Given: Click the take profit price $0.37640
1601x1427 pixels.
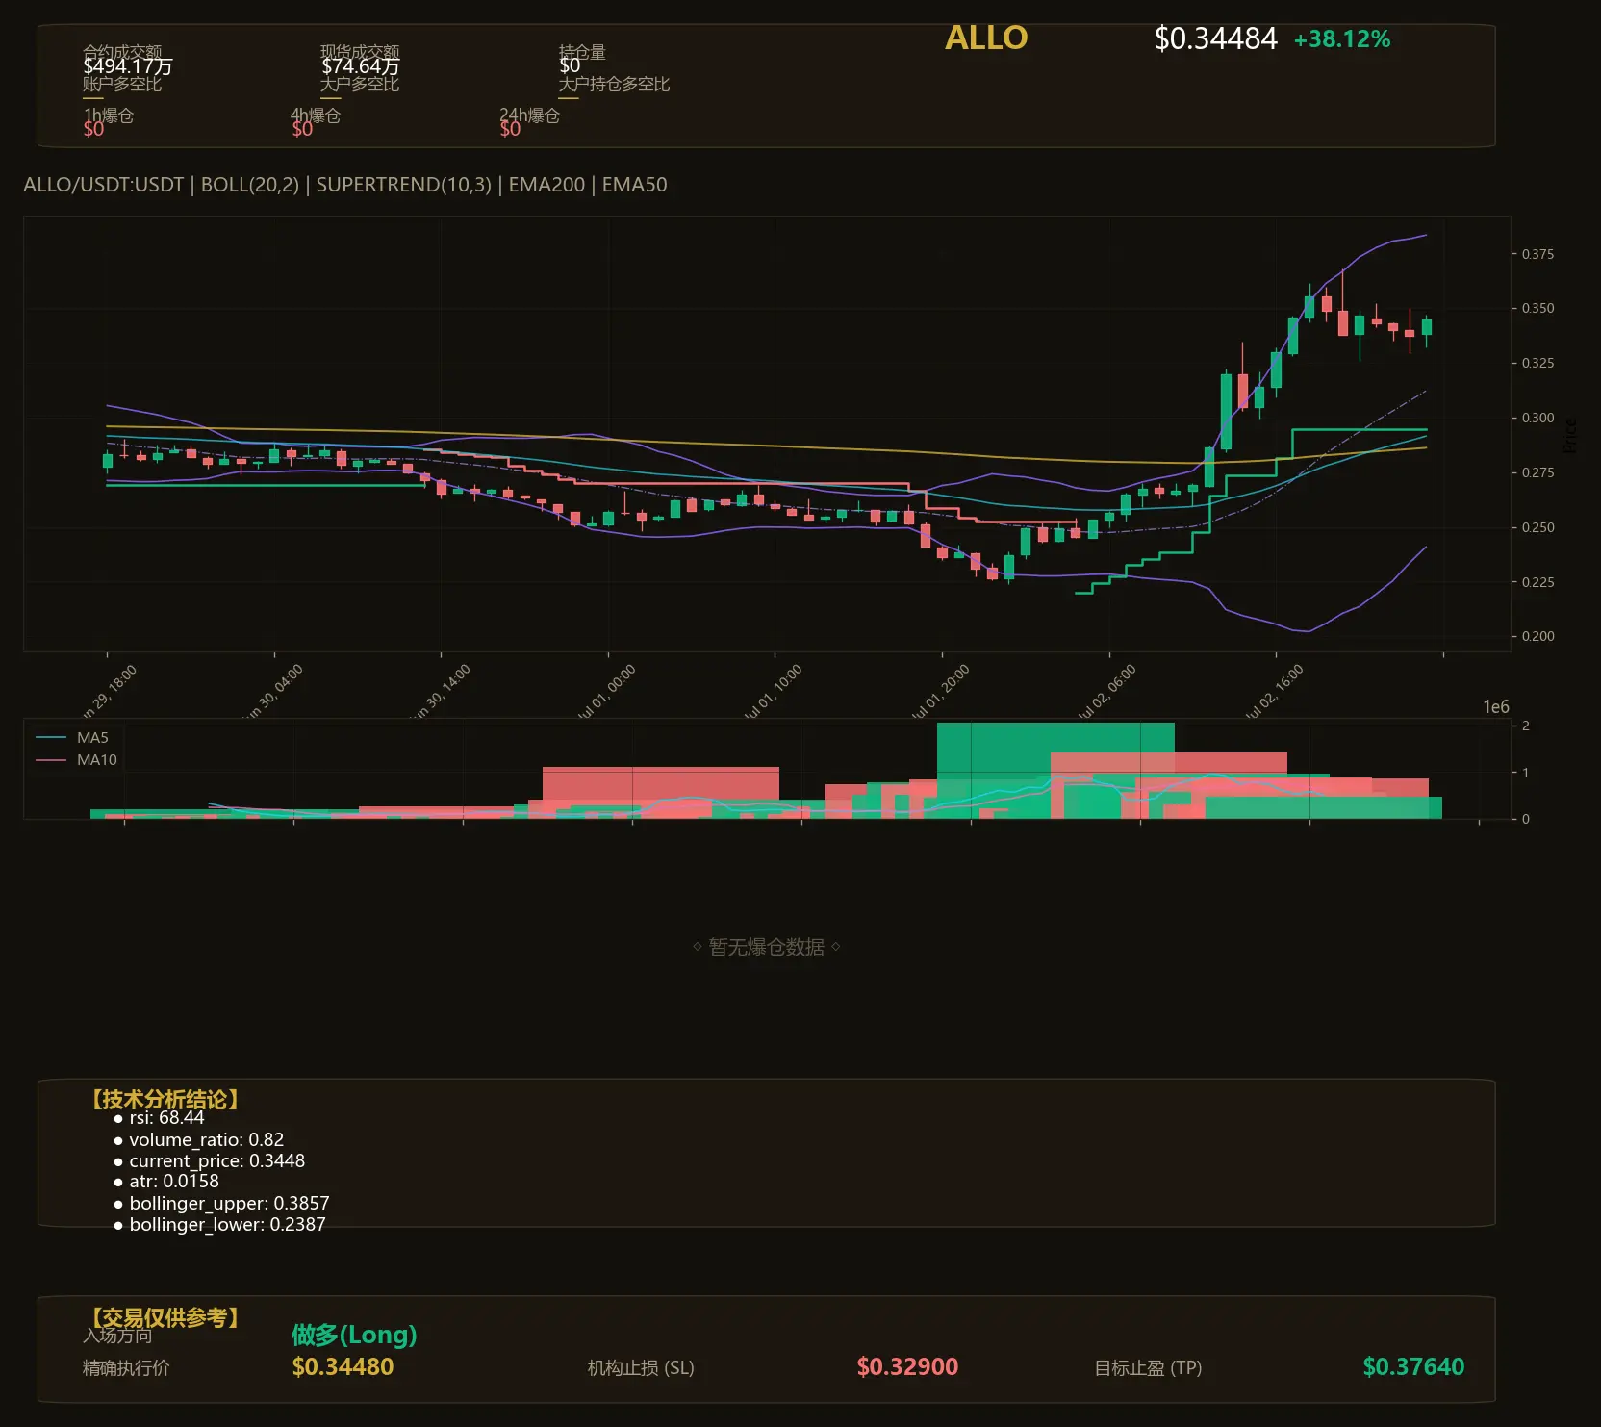Looking at the screenshot, I should point(1413,1367).
